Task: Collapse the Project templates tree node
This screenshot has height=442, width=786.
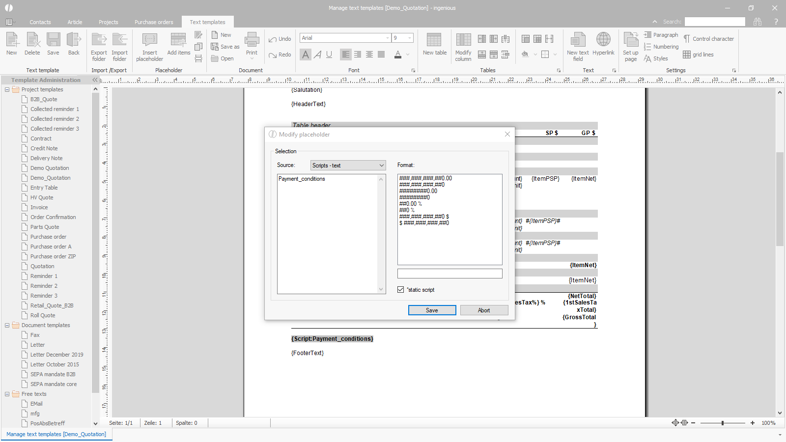Action: pos(7,89)
